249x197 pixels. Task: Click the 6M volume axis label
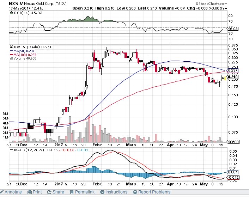coord(5,114)
